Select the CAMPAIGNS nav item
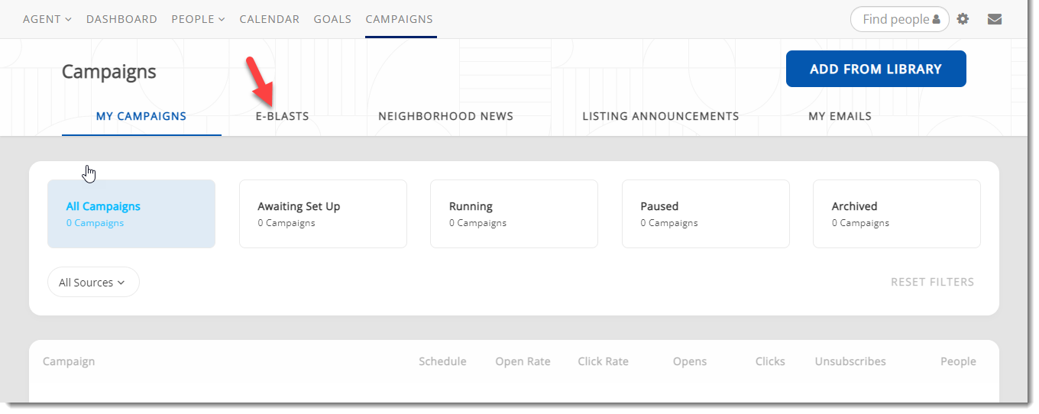 click(399, 19)
